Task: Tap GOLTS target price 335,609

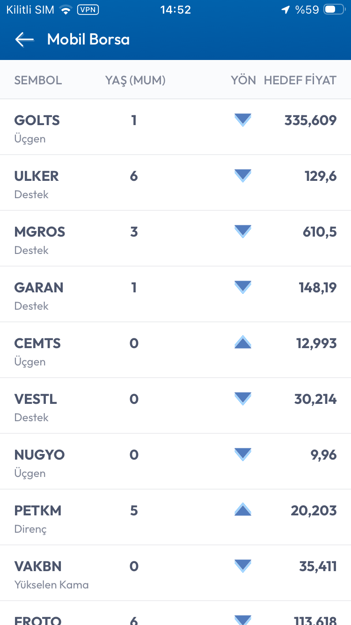Action: coord(310,120)
